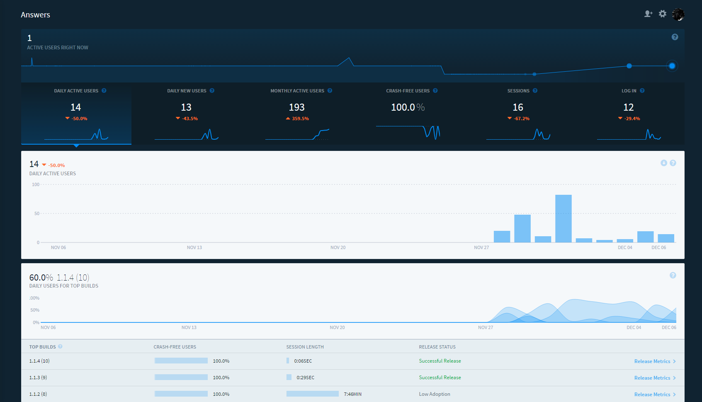Open Release Metrics for build 1.1.3
This screenshot has width=702, height=402.
pos(654,378)
